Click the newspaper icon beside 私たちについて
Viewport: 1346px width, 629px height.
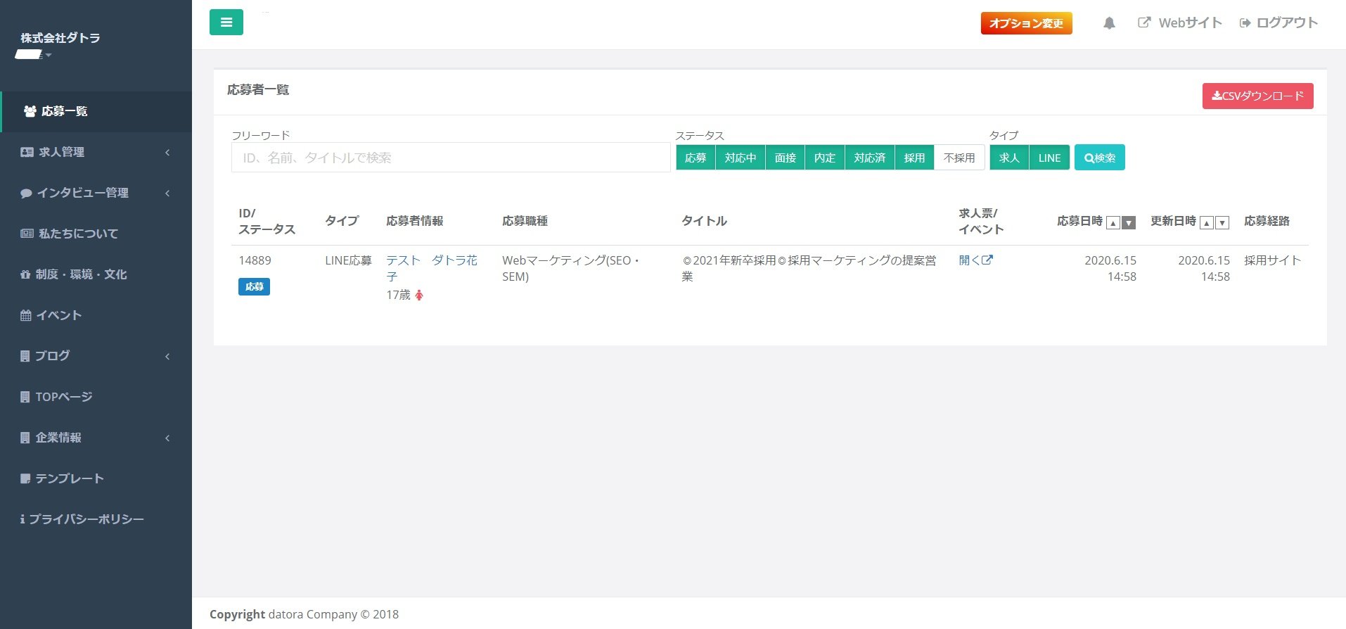point(27,234)
